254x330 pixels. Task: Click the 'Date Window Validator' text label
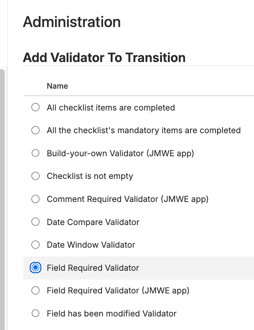coord(91,245)
